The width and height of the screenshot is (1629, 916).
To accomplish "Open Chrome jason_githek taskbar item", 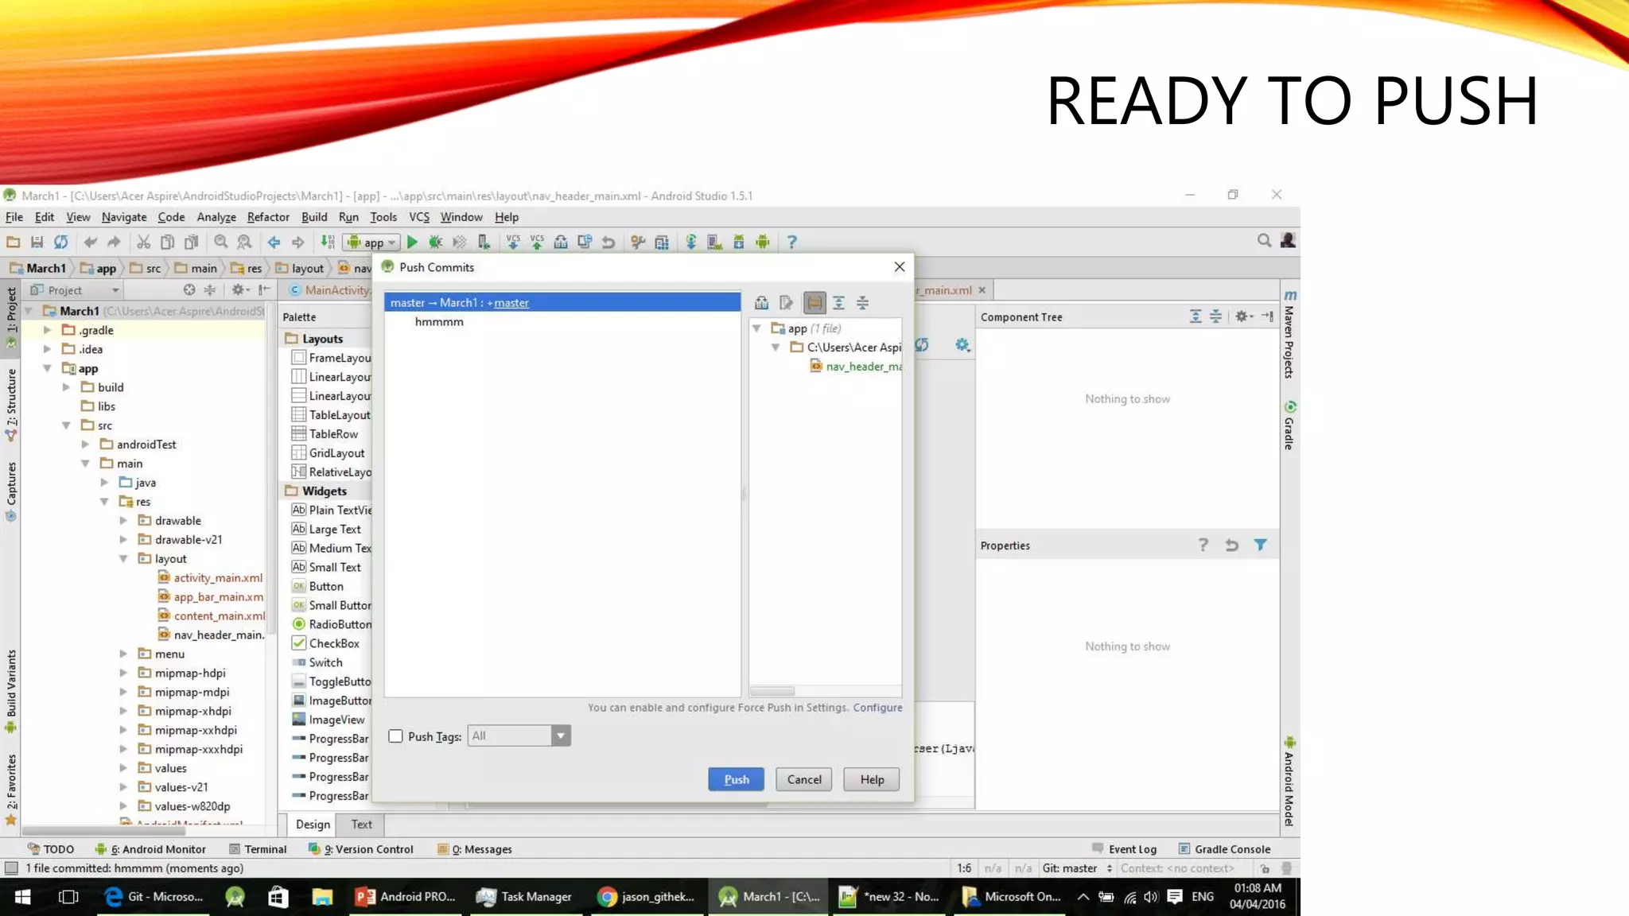I will pos(647,897).
